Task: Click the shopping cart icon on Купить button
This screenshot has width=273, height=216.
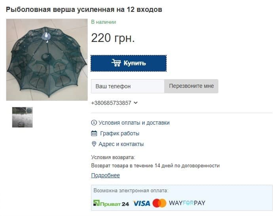Action: pyautogui.click(x=116, y=63)
